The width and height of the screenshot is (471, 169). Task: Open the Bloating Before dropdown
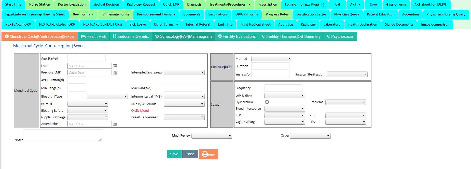[88, 110]
